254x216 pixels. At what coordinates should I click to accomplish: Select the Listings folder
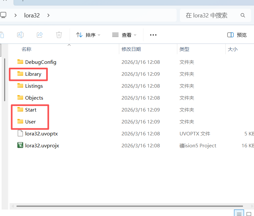[x=34, y=86]
